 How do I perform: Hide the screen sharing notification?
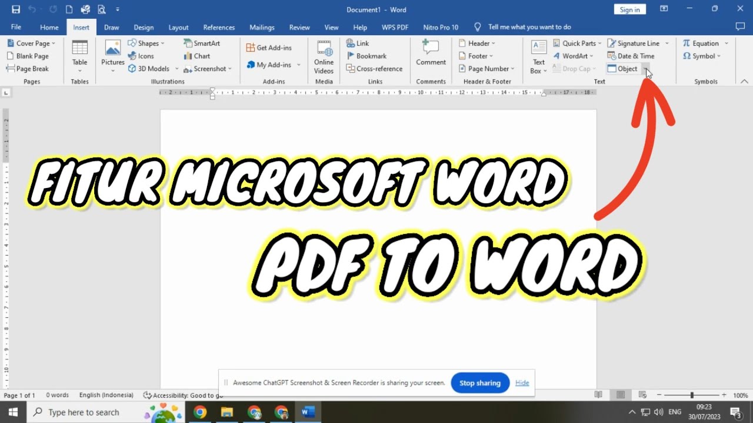[x=522, y=383]
